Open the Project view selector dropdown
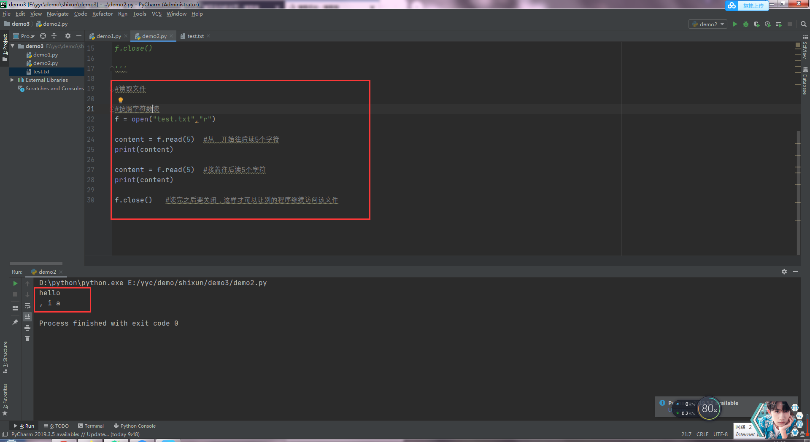810x442 pixels. [x=24, y=36]
